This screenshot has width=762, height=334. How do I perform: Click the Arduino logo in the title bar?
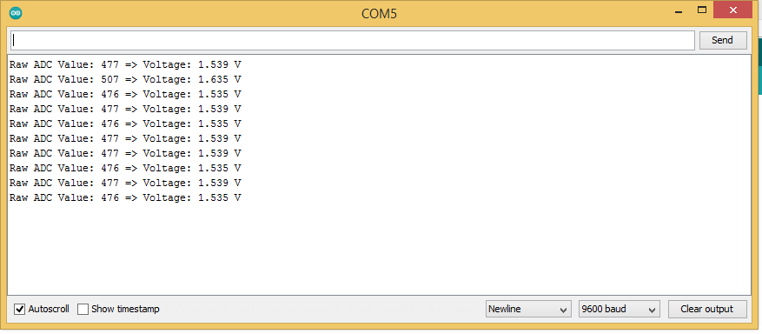tap(16, 13)
